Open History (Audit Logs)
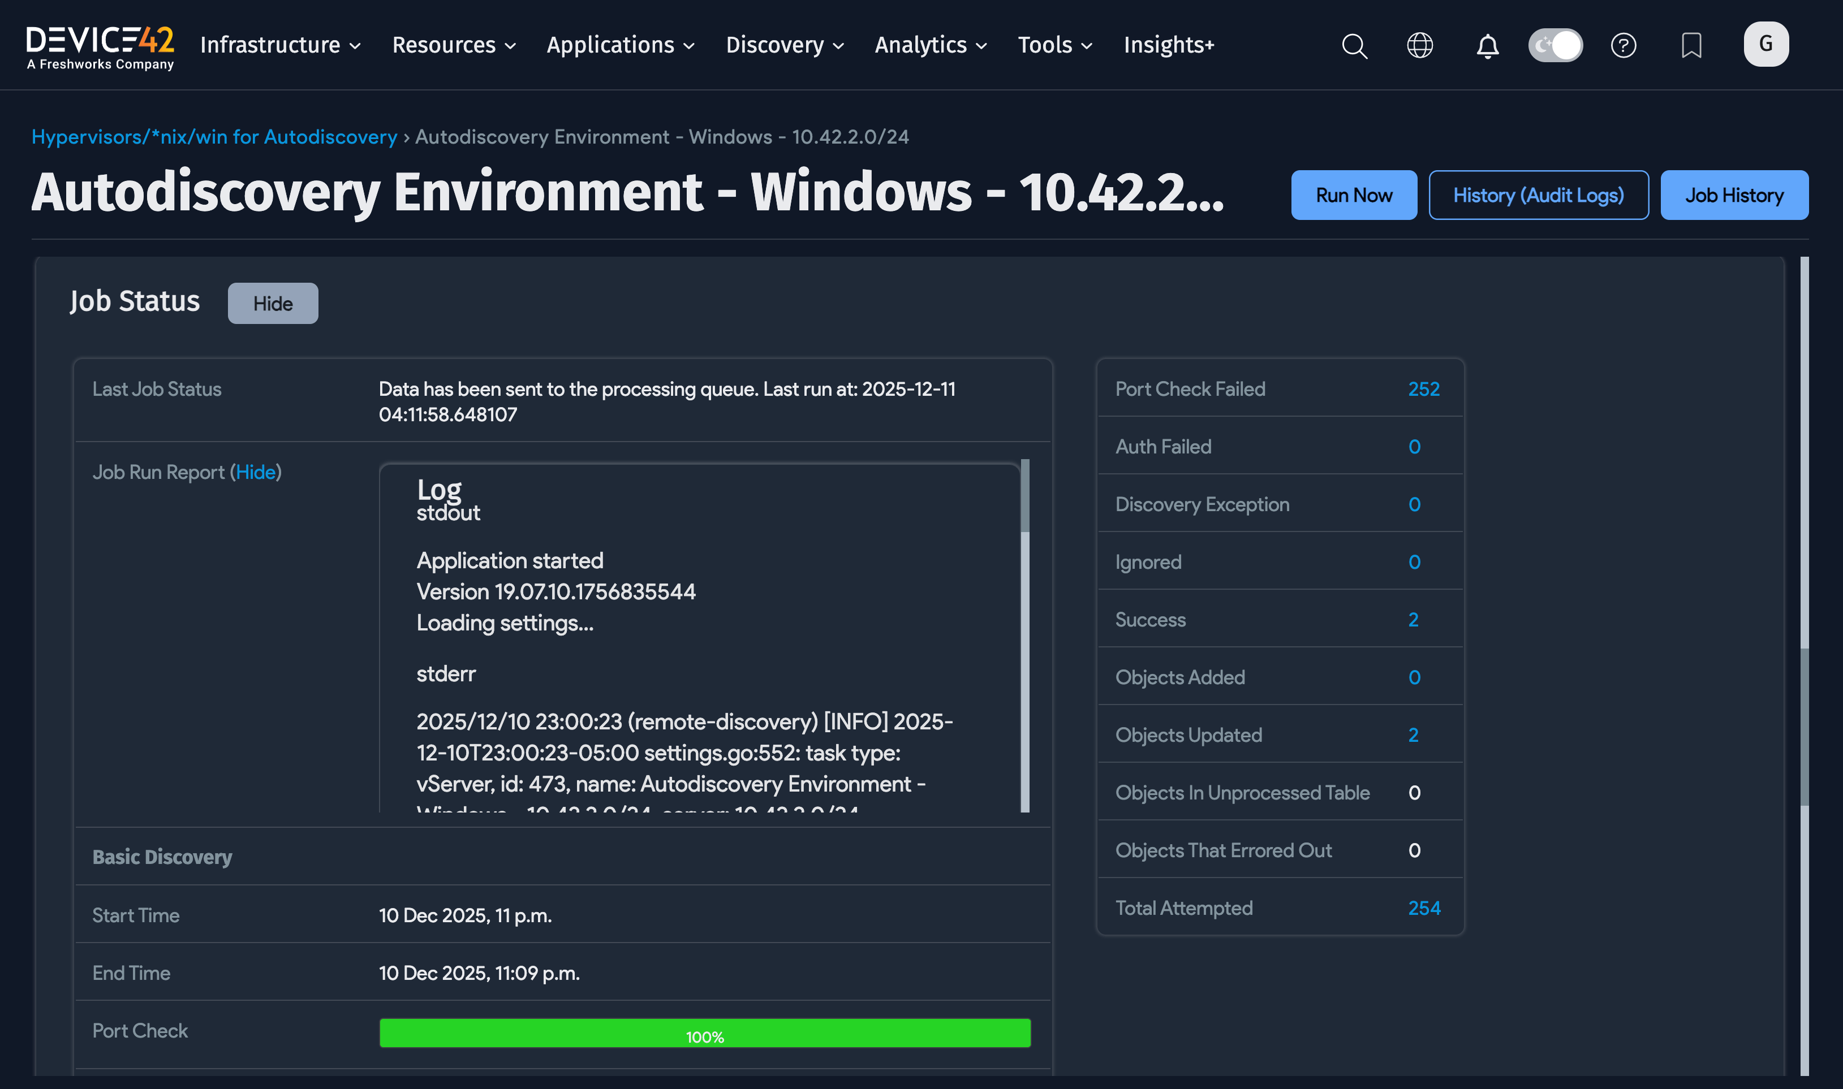This screenshot has height=1089, width=1843. point(1538,195)
